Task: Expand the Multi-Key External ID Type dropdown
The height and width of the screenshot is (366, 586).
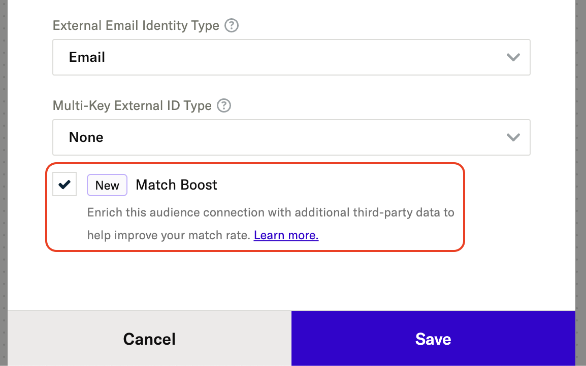Action: point(291,137)
